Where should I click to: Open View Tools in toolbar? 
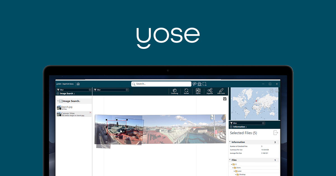click(221, 91)
